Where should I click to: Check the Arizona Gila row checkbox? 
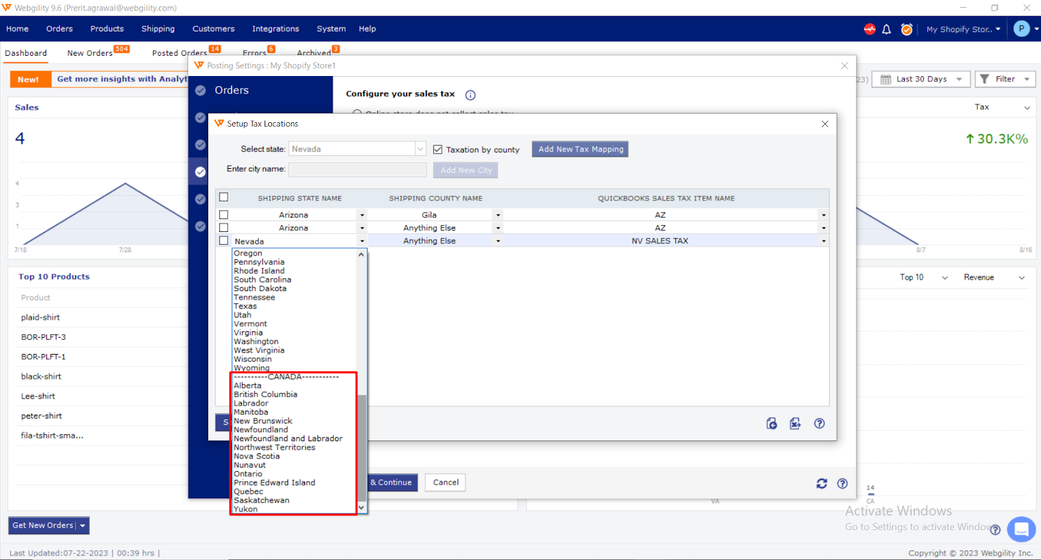pos(224,214)
